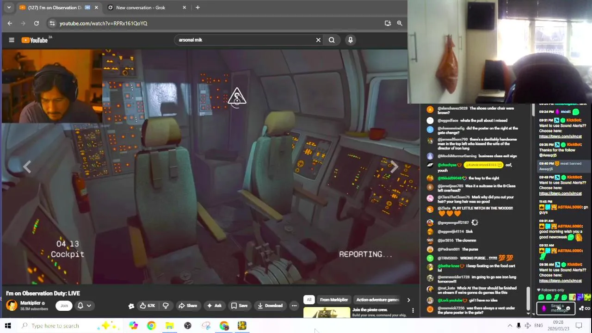Open the Windows Start menu
592x333 pixels.
[x=8, y=326]
